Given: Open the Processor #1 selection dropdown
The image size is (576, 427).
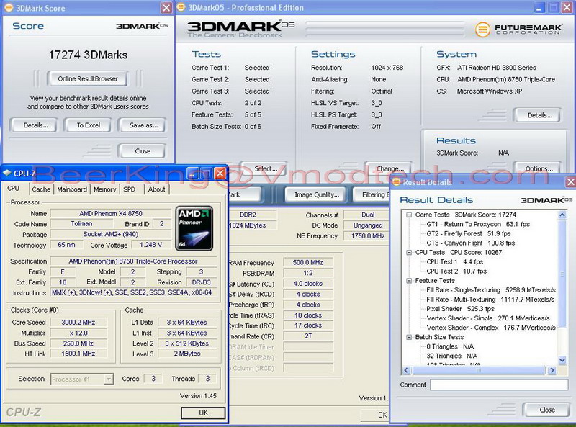Looking at the screenshot, I should 109,379.
